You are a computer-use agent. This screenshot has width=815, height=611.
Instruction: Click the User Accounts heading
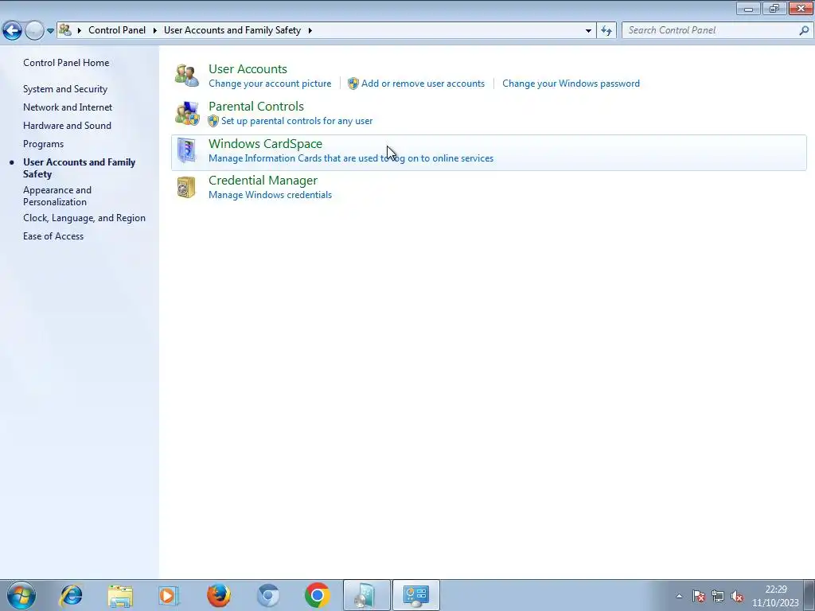coord(248,68)
